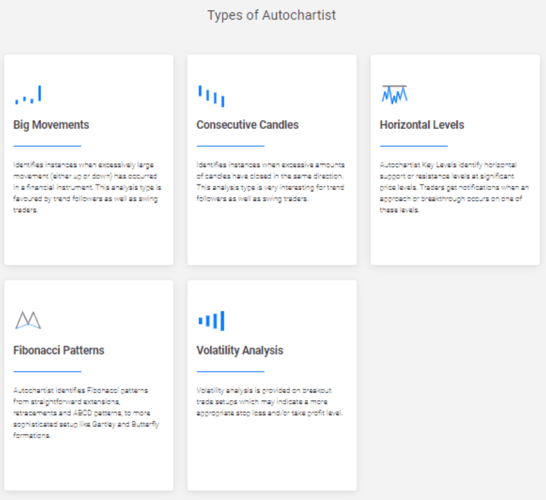
Task: Click the Volatility Analysis bar chart icon
Action: tap(211, 321)
